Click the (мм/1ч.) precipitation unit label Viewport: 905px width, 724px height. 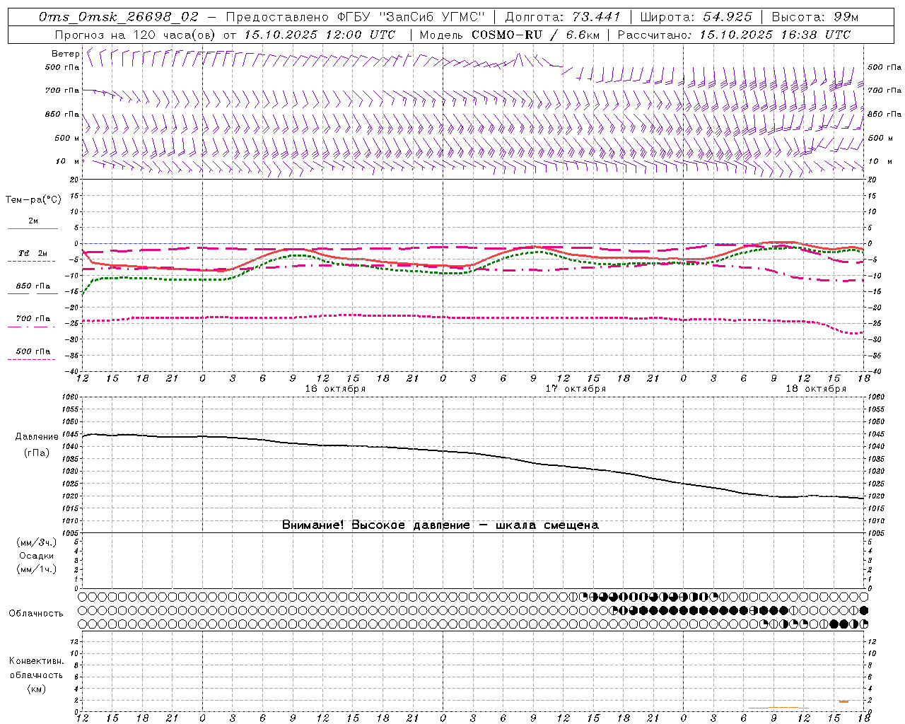coord(37,569)
